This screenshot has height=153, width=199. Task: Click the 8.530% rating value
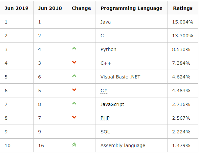[181, 49]
